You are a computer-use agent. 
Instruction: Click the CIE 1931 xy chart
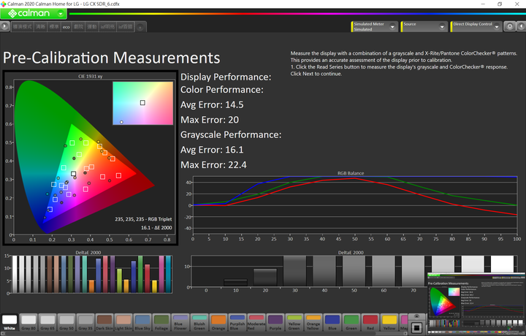91,158
